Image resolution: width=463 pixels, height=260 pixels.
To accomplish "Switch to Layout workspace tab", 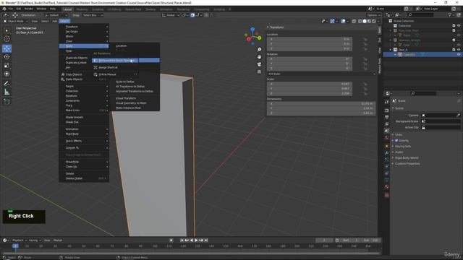I will (67, 9).
